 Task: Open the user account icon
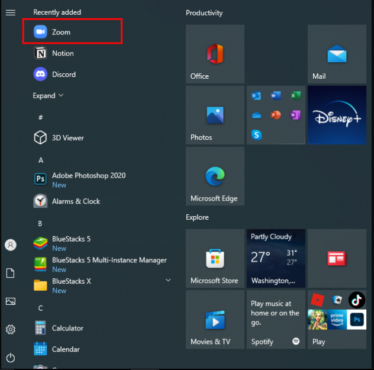11,244
